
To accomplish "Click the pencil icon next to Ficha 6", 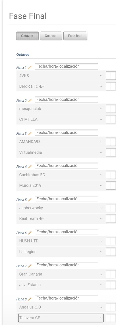I will [x=30, y=233].
